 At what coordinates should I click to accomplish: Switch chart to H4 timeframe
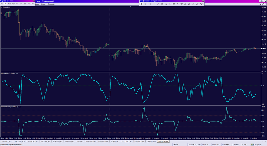(x=21, y=4)
